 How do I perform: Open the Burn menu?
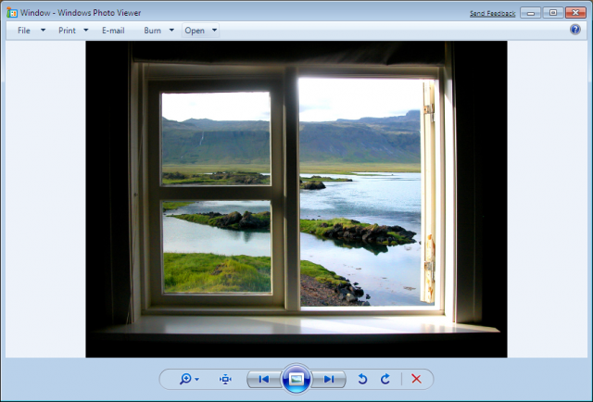152,31
